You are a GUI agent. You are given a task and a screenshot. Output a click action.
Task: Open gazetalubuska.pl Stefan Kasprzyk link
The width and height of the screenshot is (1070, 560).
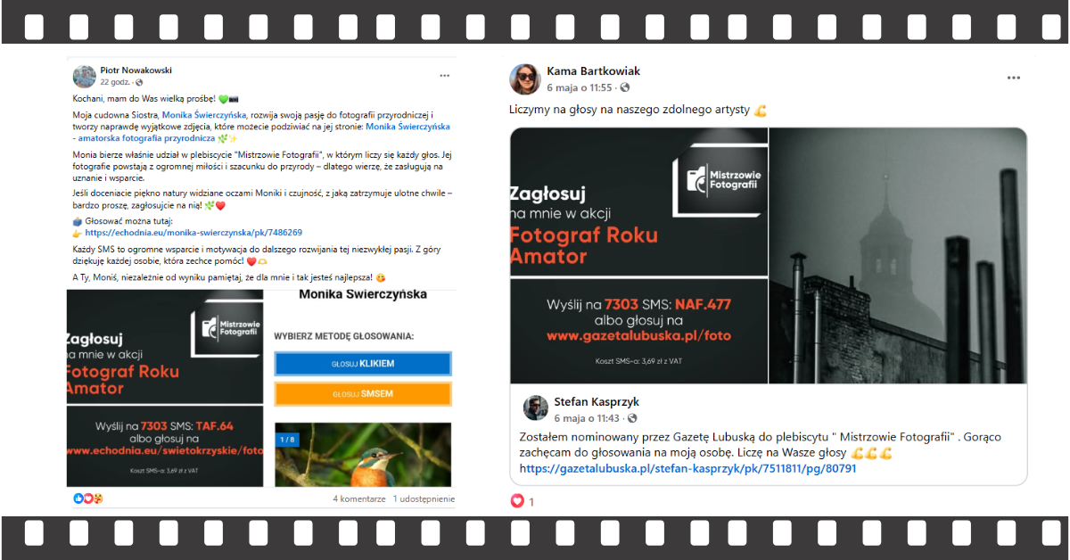pyautogui.click(x=687, y=468)
